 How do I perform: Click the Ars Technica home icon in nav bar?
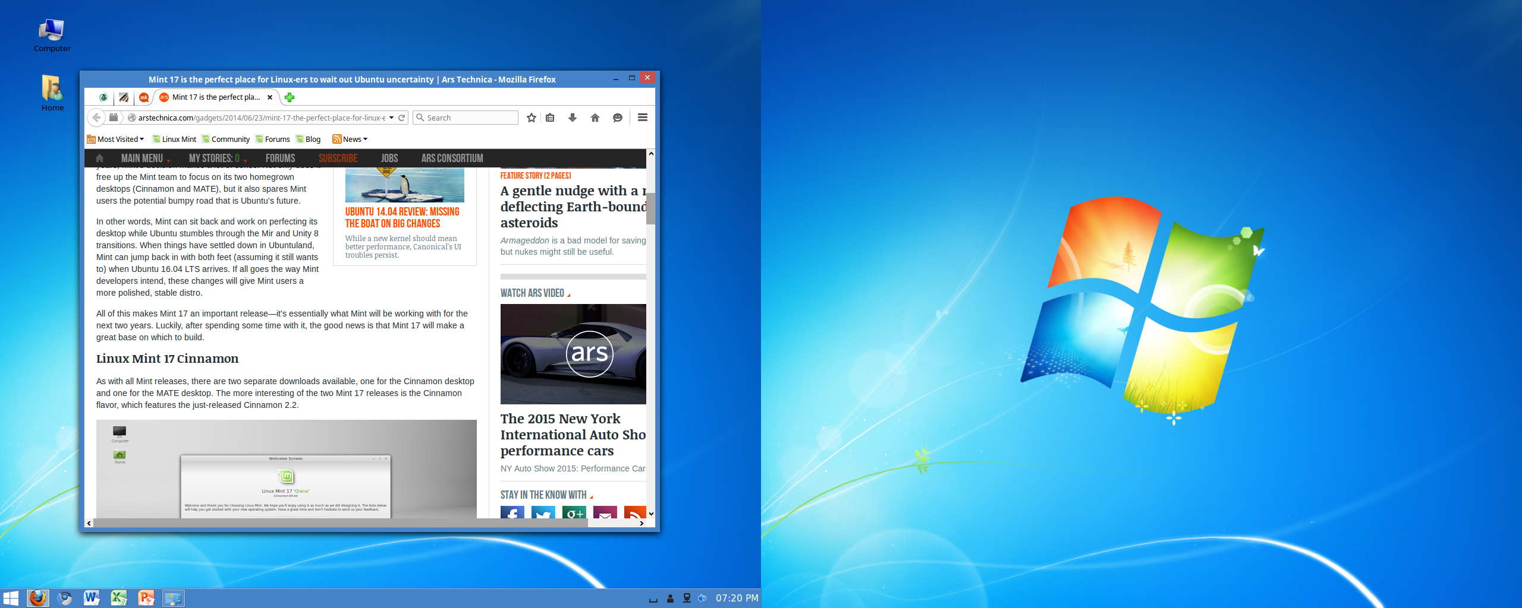tap(99, 158)
